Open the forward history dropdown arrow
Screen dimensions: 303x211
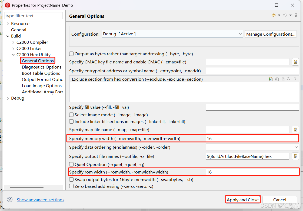291,15
